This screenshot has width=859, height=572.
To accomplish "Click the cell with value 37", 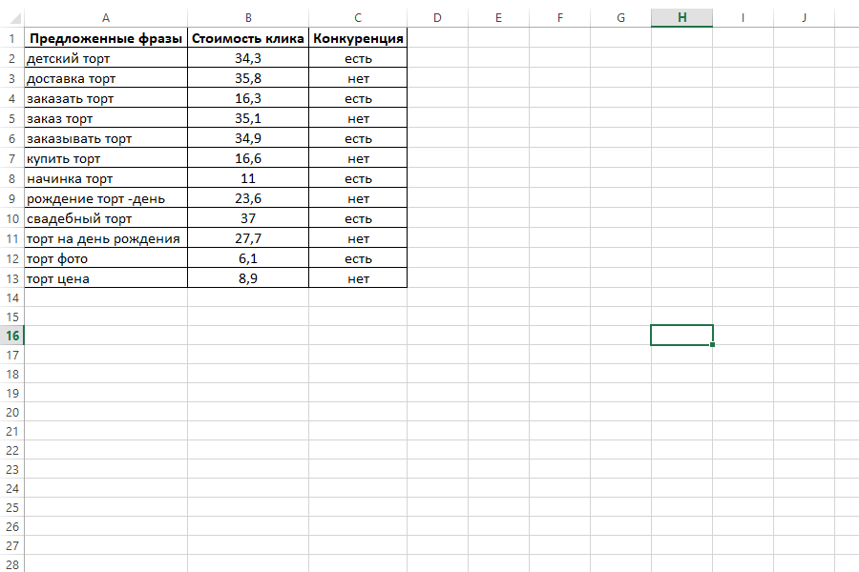I will tap(248, 219).
